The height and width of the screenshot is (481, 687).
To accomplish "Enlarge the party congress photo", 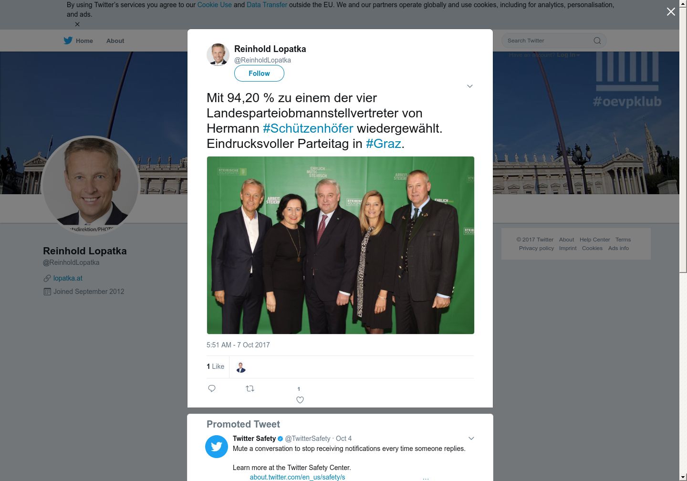I will coord(340,245).
